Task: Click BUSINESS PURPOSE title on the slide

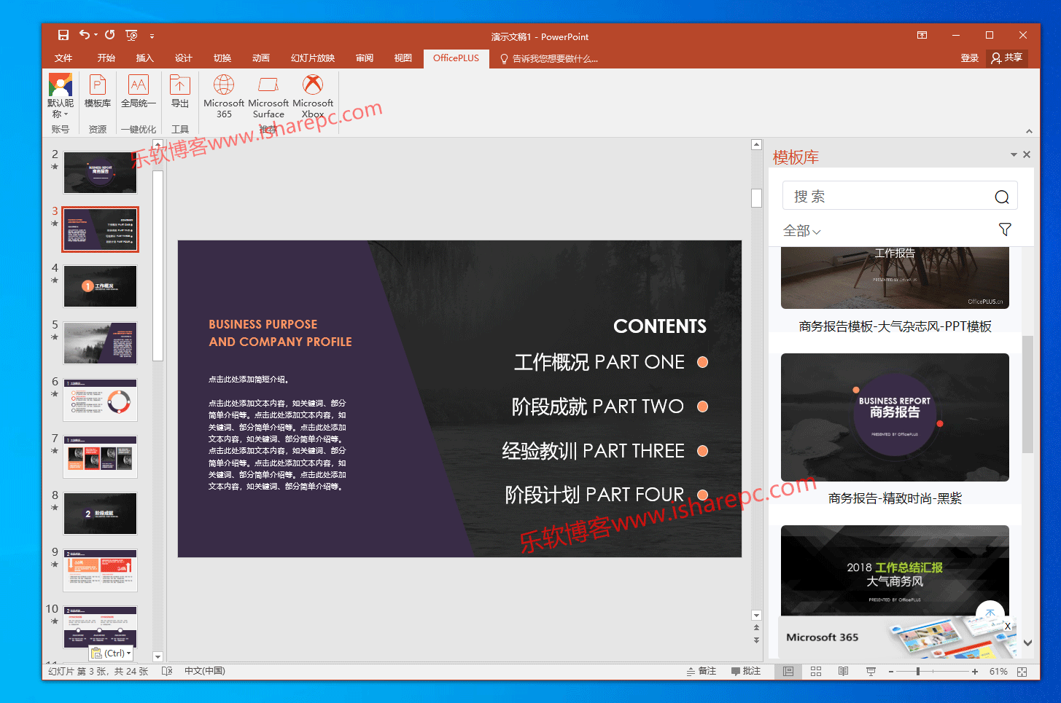Action: (263, 324)
